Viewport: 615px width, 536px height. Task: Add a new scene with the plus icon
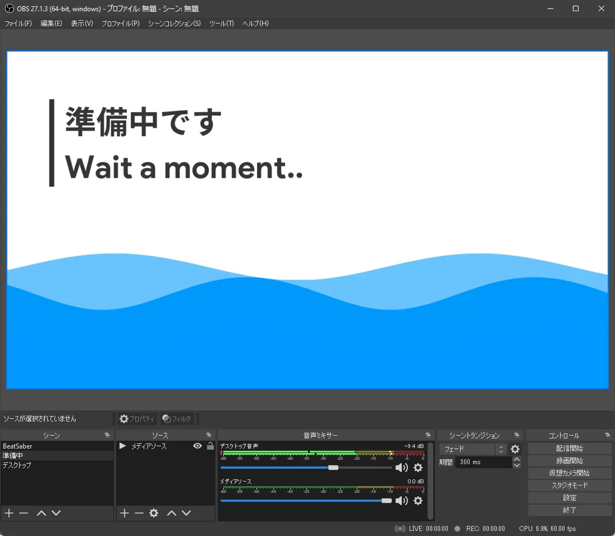(9, 513)
